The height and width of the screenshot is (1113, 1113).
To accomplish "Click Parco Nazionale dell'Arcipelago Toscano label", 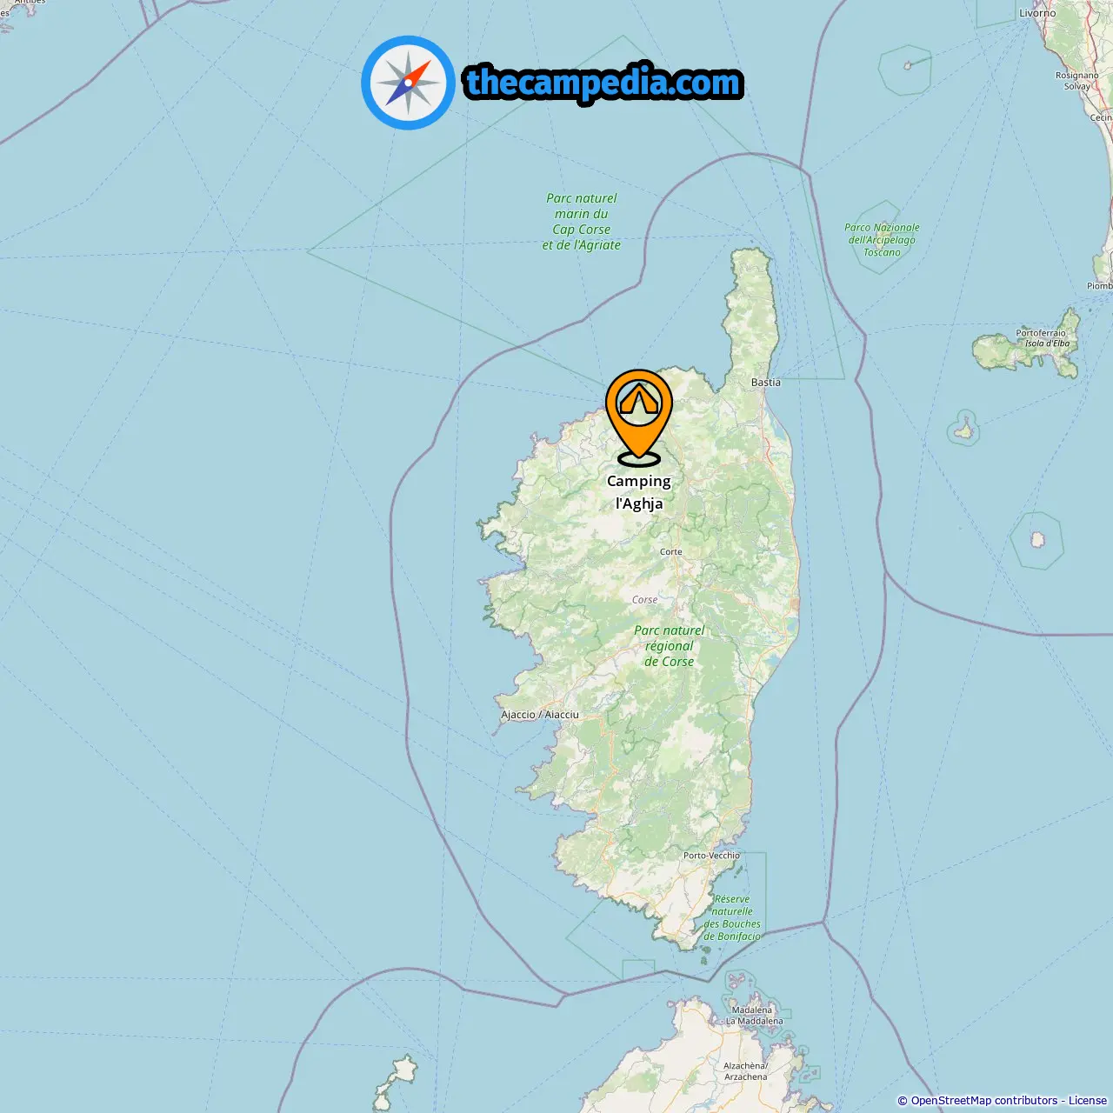I will pos(882,240).
